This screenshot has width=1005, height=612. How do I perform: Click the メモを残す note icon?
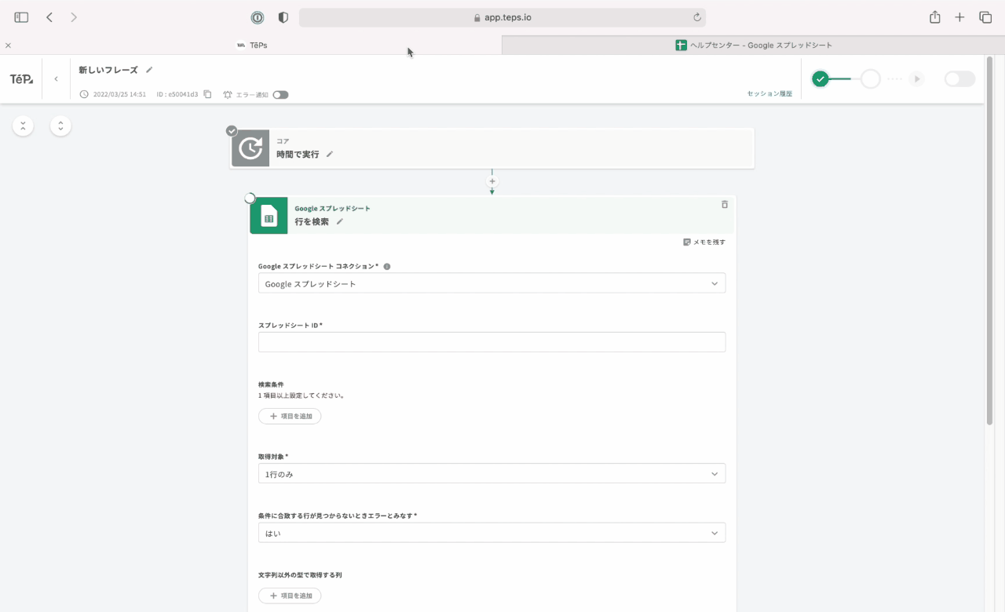tap(687, 242)
